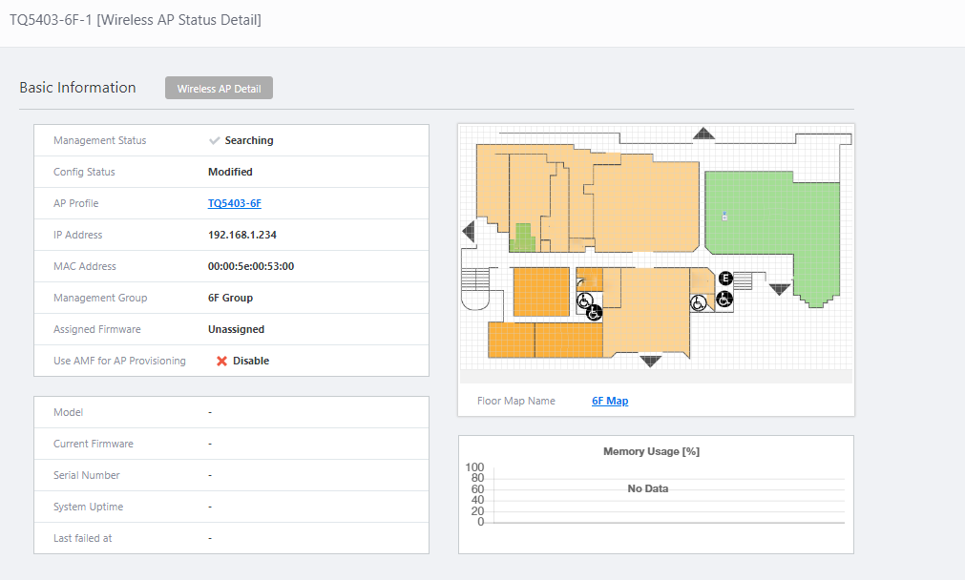Select the small green area in left rooms

(x=522, y=236)
